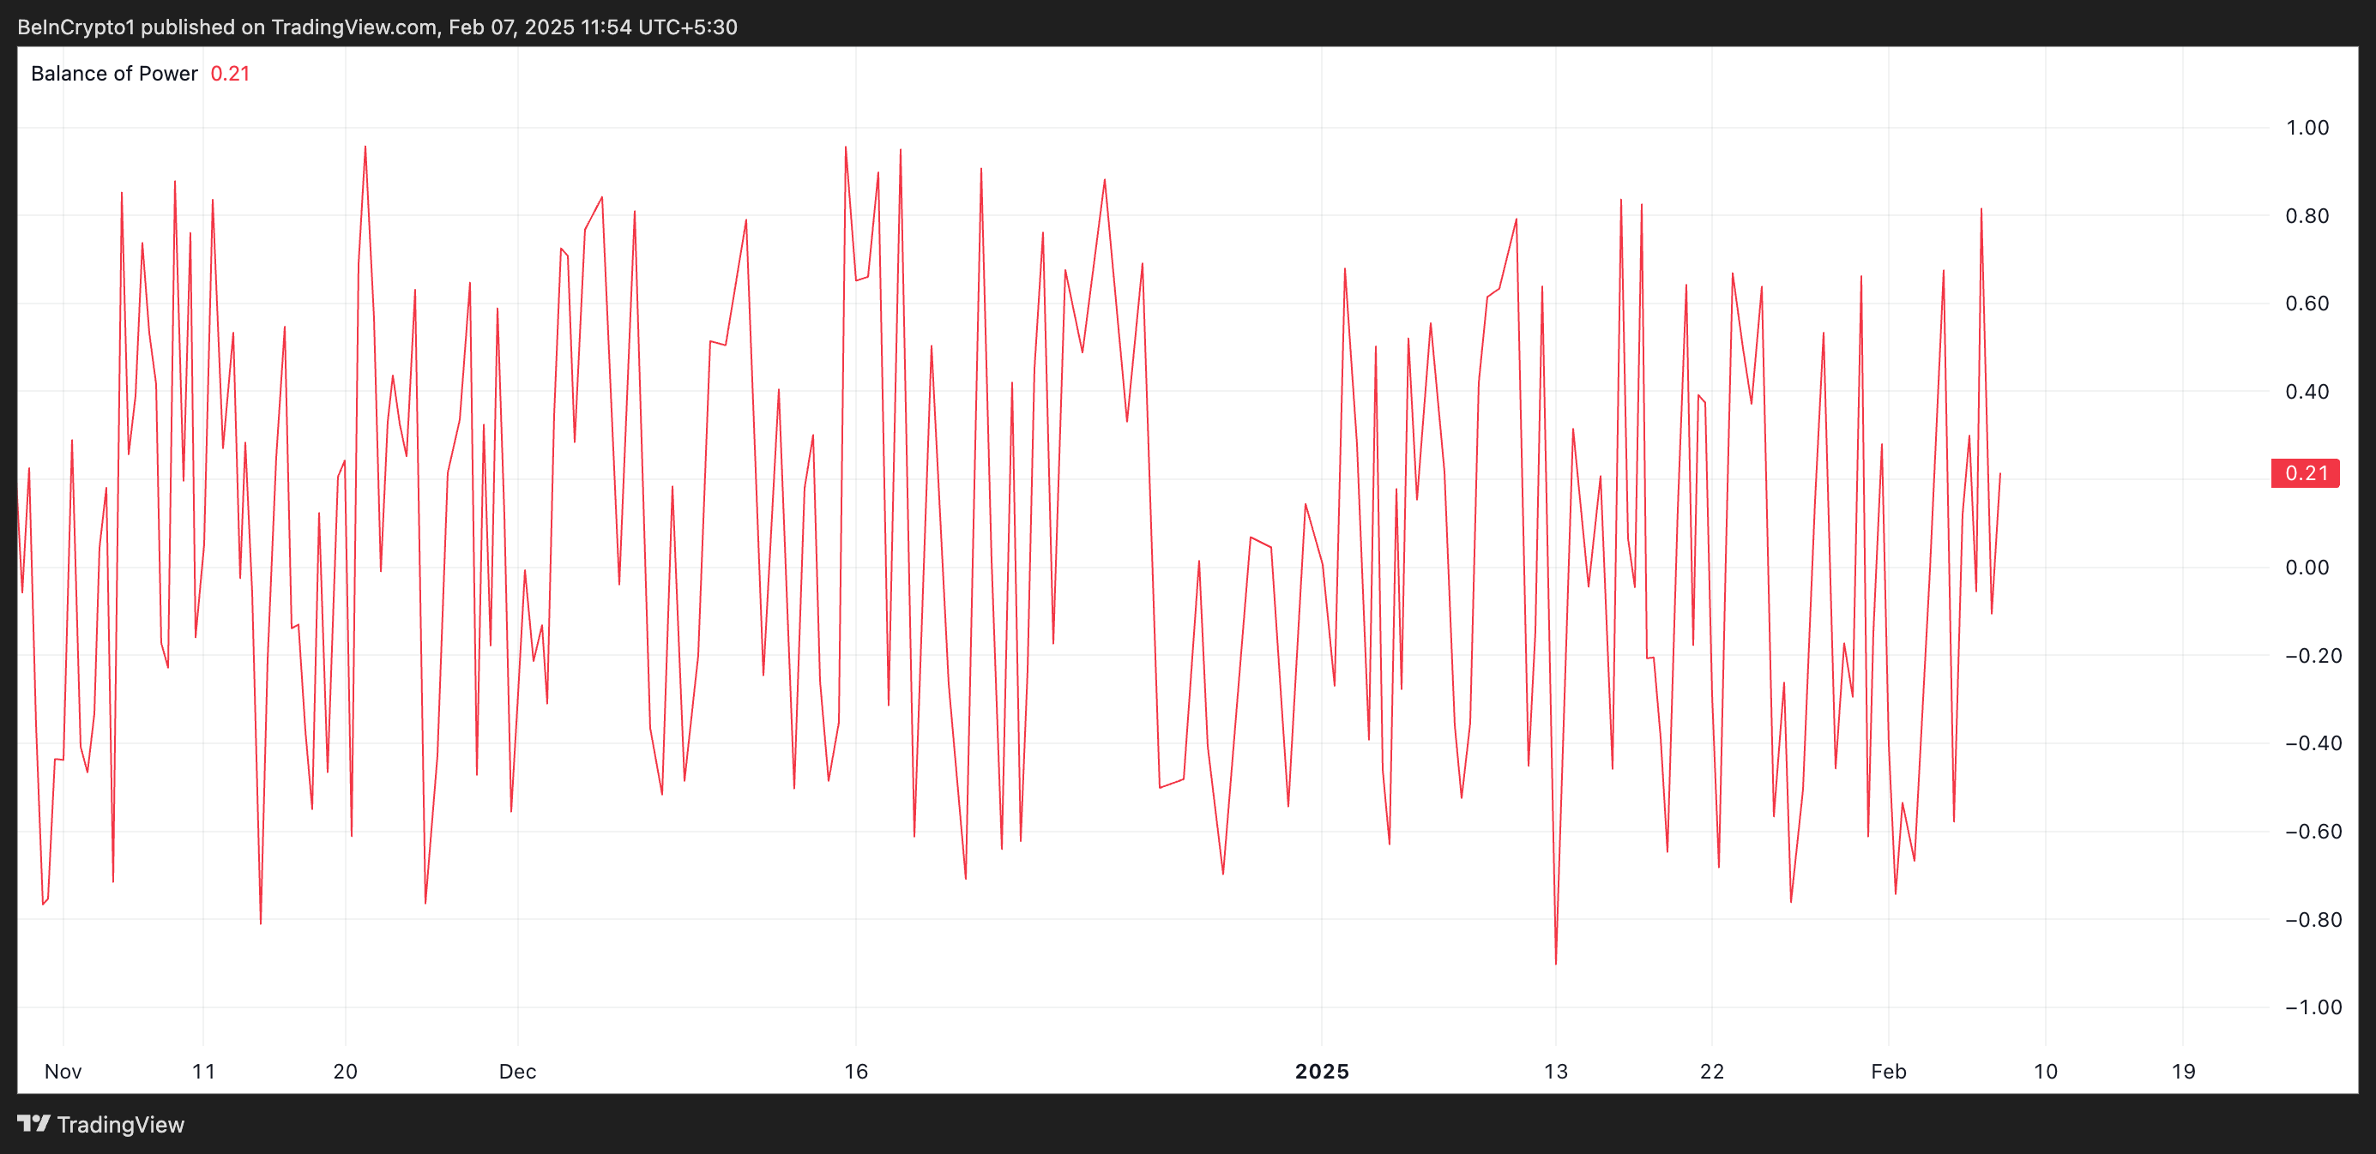This screenshot has height=1154, width=2376.
Task: Click the 13 date label on time axis
Action: [1556, 1071]
